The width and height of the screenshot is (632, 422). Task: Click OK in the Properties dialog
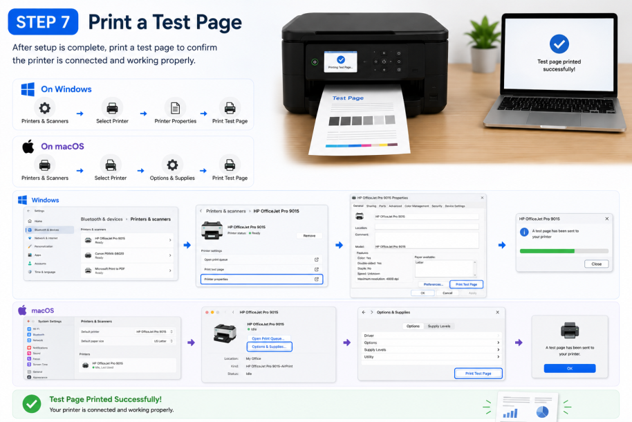coord(422,293)
